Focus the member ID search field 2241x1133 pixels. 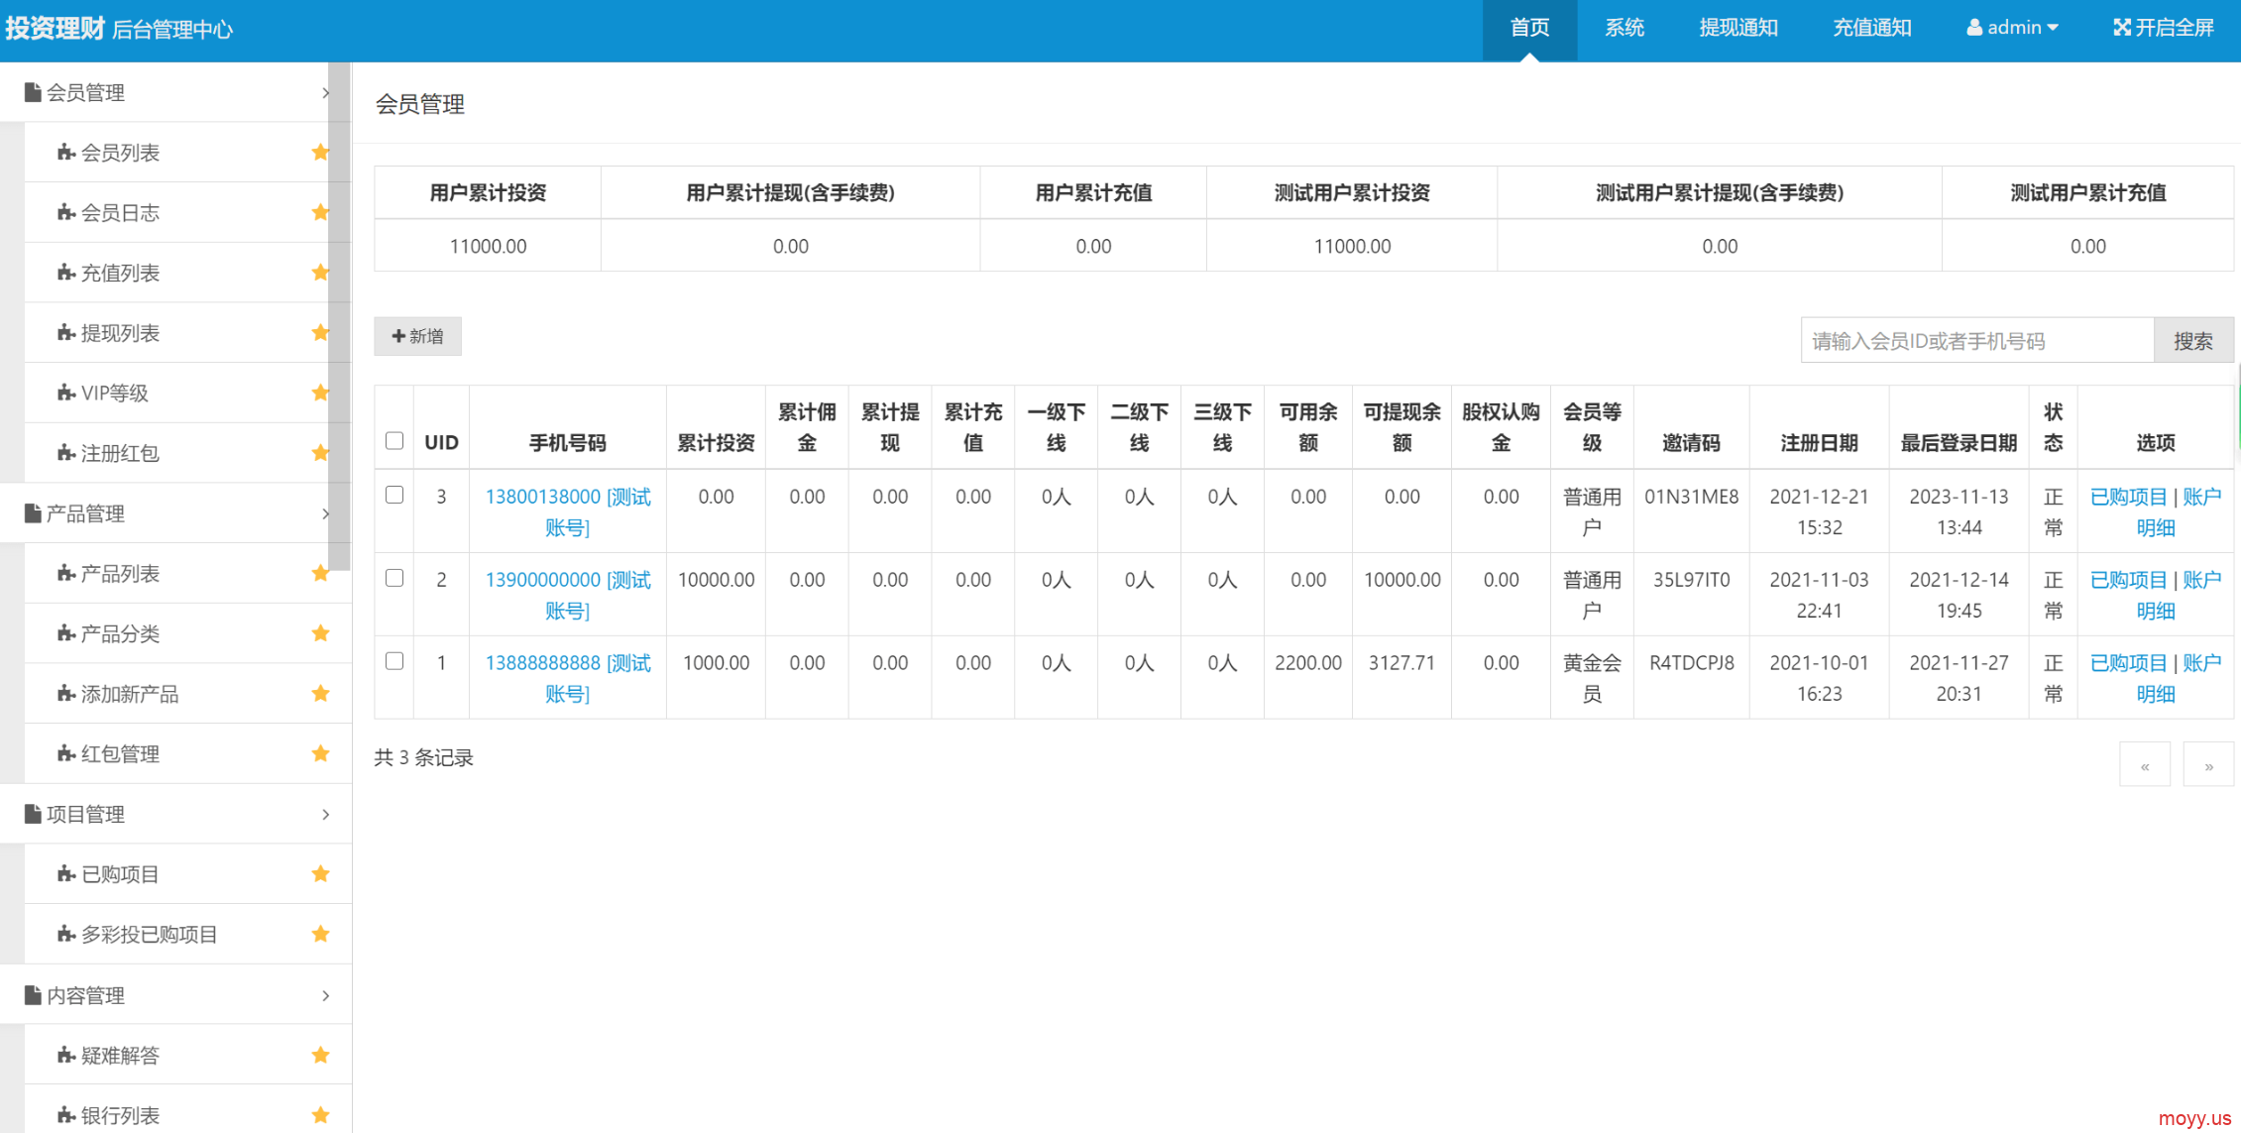(1976, 341)
